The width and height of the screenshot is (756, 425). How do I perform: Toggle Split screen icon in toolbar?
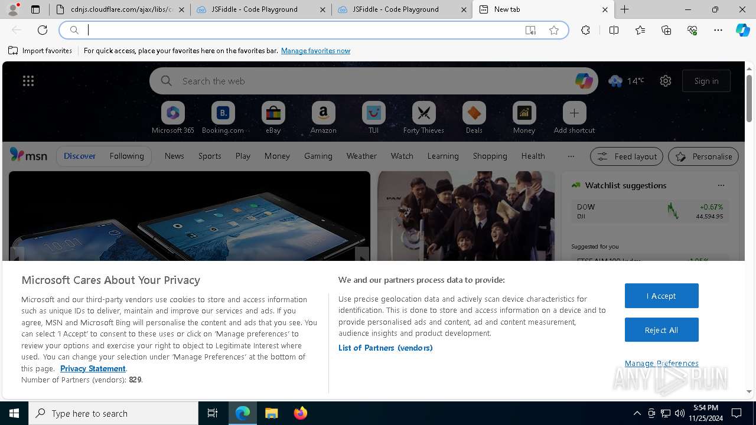pyautogui.click(x=614, y=30)
